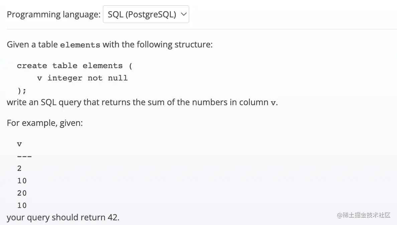Click the "Programming language:" label
The image size is (397, 225).
point(53,14)
